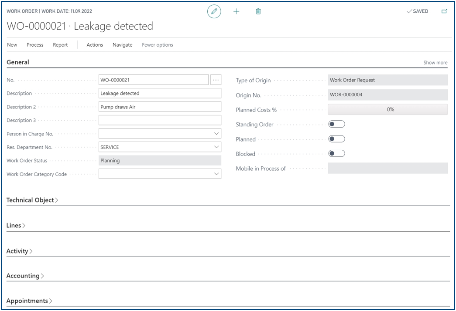Click the Description 2 field with Pump draws Air
Image resolution: width=456 pixels, height=311 pixels.
click(x=160, y=107)
